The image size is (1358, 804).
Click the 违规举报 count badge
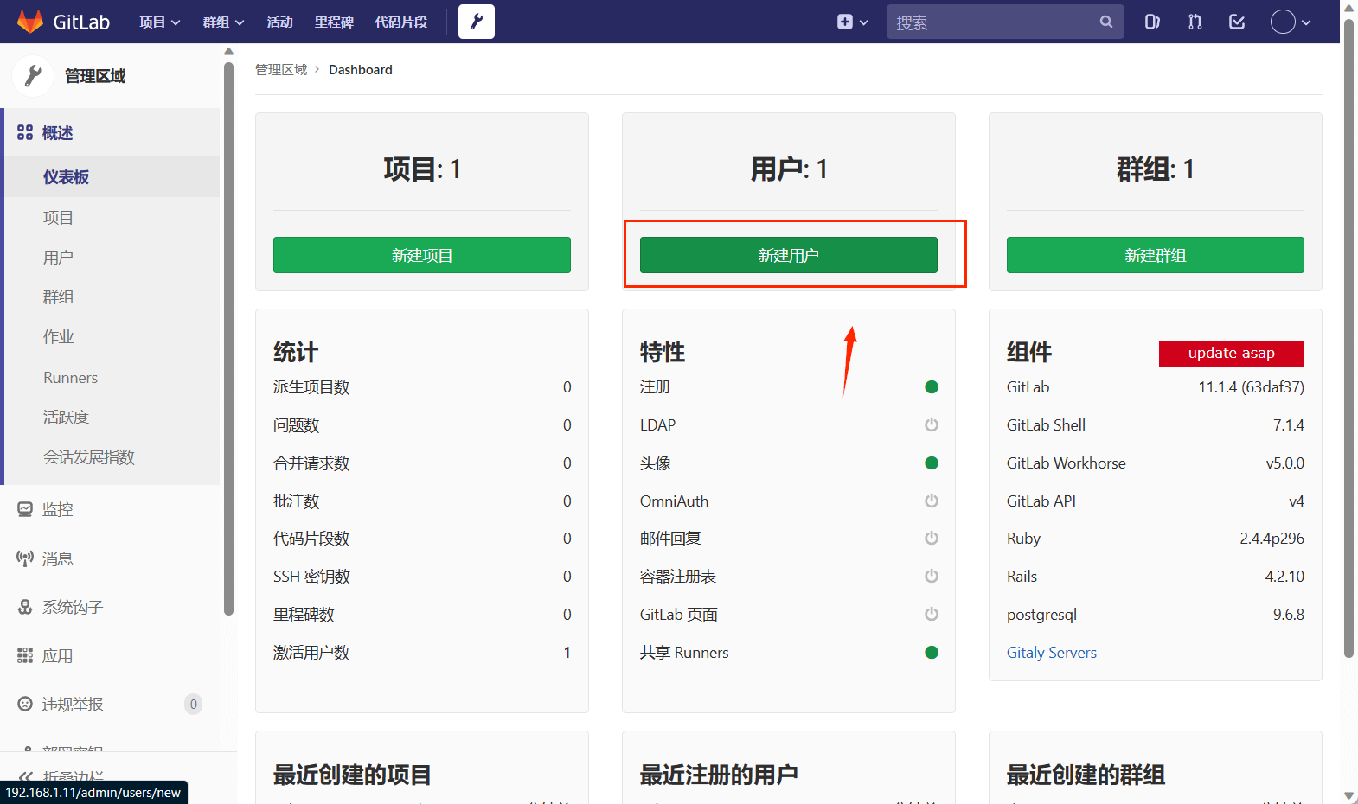pos(194,704)
